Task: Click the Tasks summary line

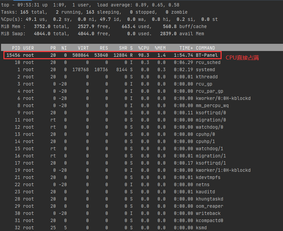Action: point(94,12)
